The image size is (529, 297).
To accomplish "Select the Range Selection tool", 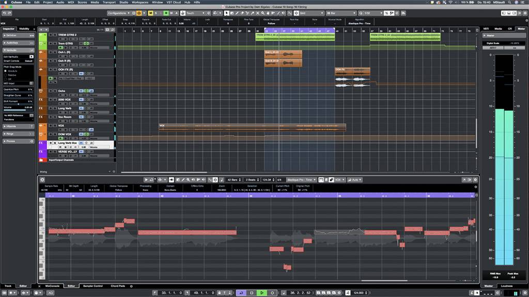I will click(x=232, y=12).
